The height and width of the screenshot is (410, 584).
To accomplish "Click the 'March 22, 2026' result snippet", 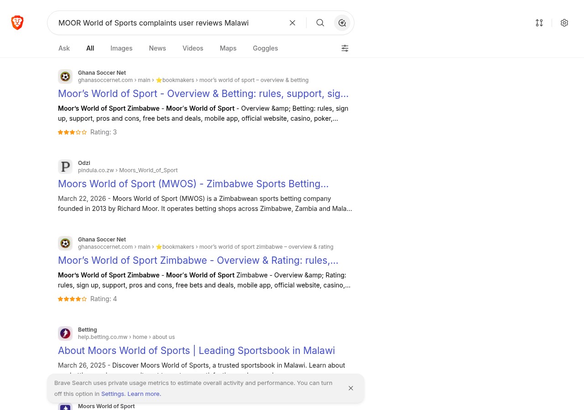I will pos(205,204).
